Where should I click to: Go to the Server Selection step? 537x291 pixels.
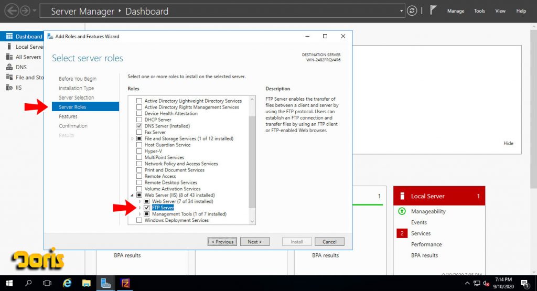(76, 98)
